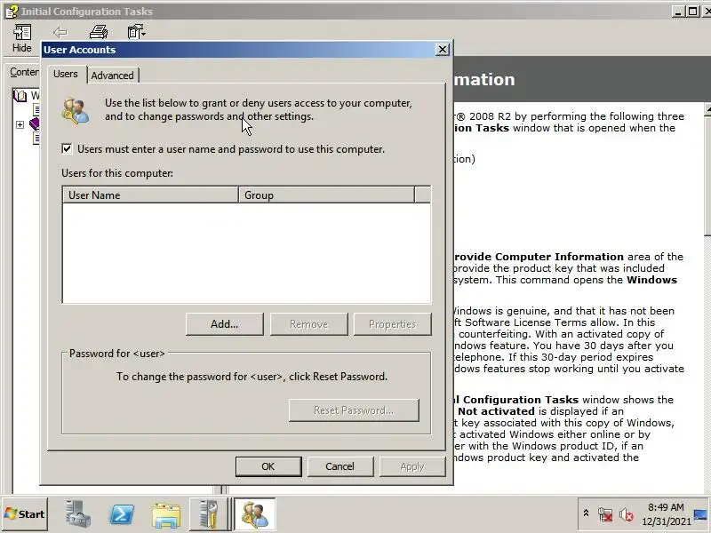Minimize the Initial Configuration Tasks window
Viewport: 711px width, 533px height.
coord(678,12)
